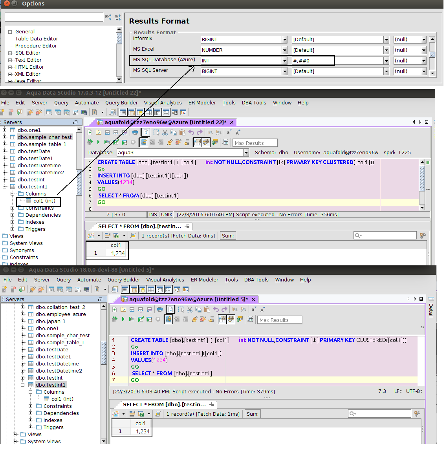Click version 18 Servers tree scrollbar thumb
This screenshot has height=453, width=447.
(104, 353)
